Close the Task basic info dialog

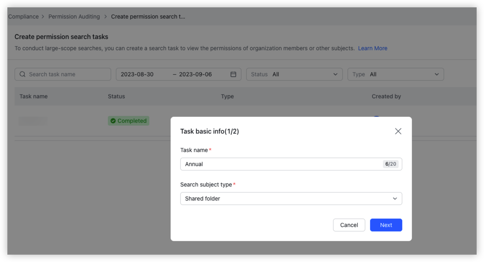[398, 131]
